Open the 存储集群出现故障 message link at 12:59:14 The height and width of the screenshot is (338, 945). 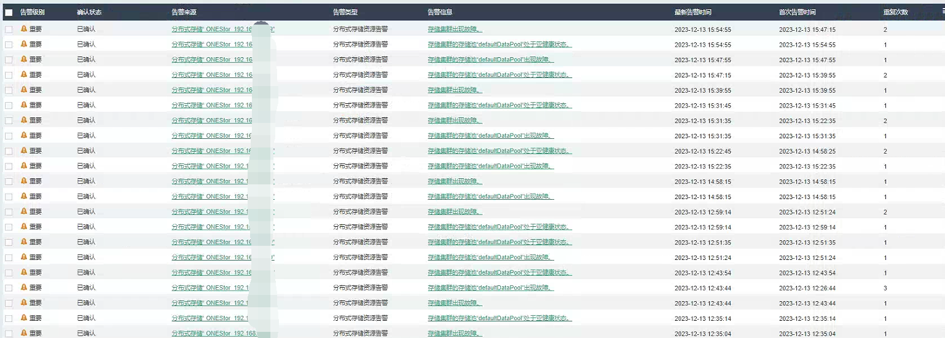point(455,211)
